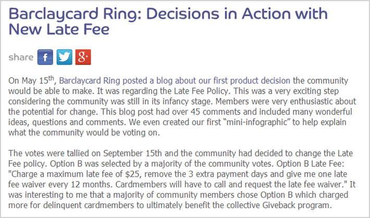Click the 'Giveback program' text
This screenshot has width=370, height=218.
click(296, 205)
